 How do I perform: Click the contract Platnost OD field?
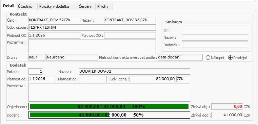[54, 35]
